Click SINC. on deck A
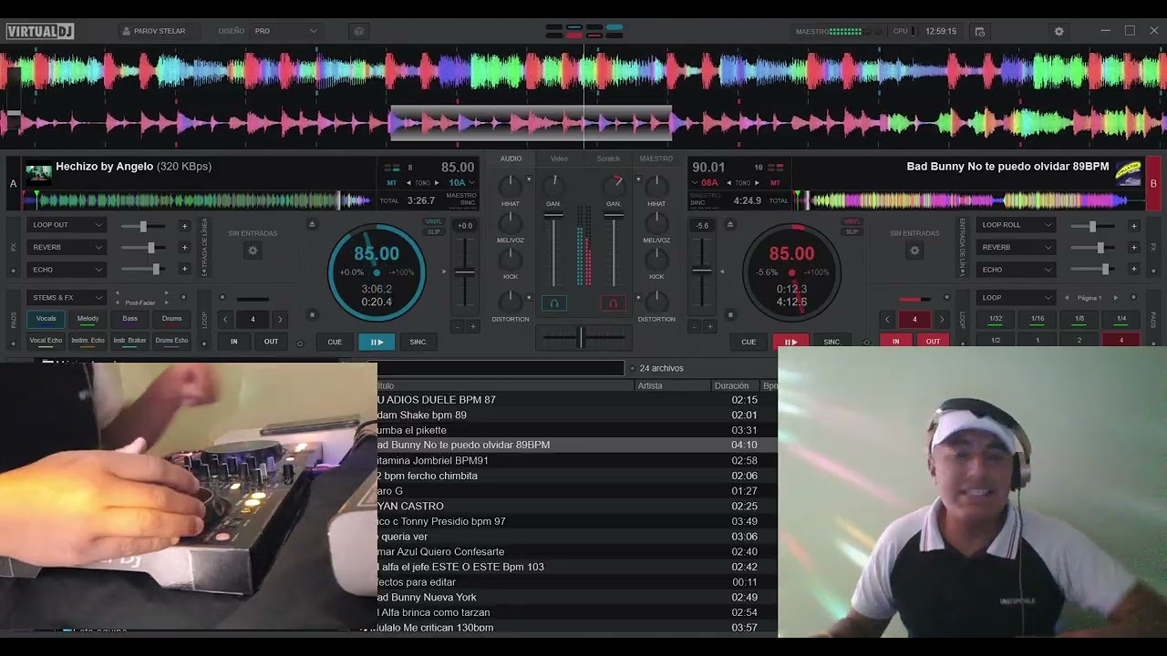 (418, 342)
